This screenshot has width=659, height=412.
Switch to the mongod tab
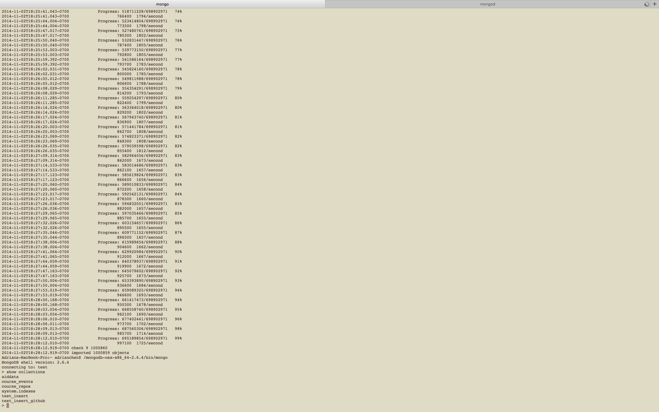click(x=487, y=4)
